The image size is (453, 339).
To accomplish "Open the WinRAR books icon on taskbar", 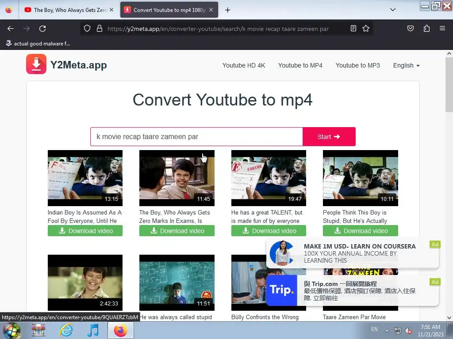I will 38,330.
